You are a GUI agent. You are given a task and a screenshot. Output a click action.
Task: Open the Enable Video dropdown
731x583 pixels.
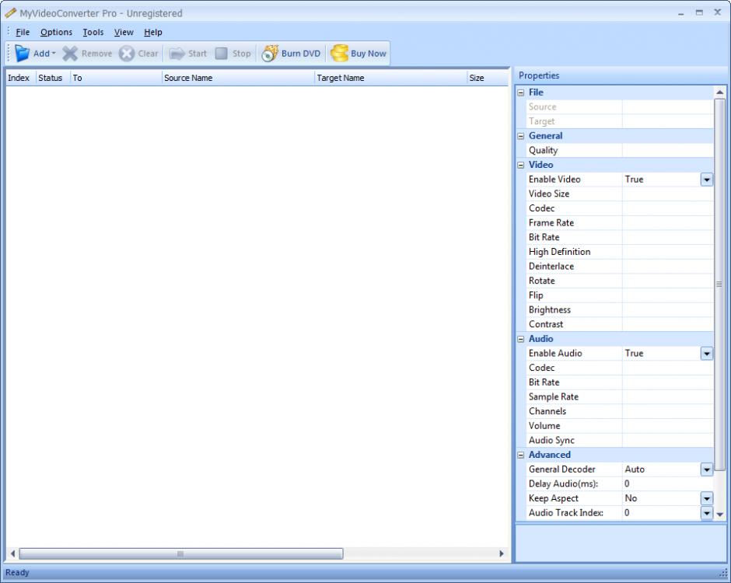(x=706, y=180)
